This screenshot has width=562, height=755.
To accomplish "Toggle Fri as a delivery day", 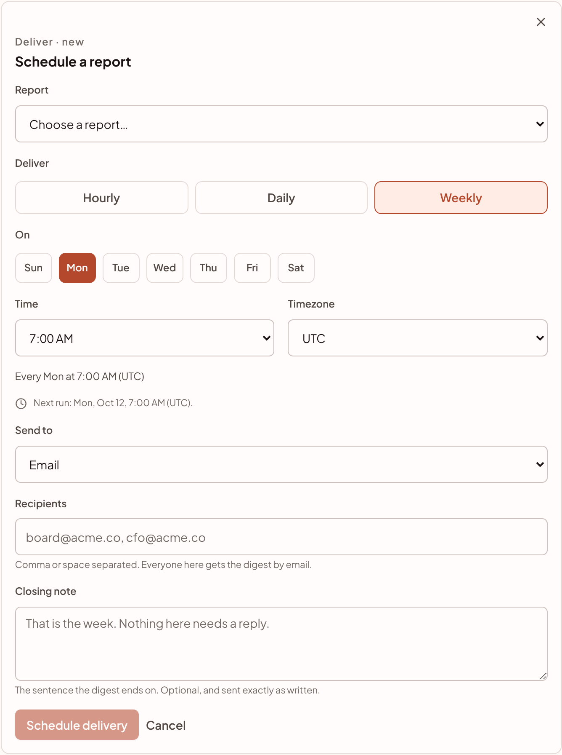I will (252, 268).
